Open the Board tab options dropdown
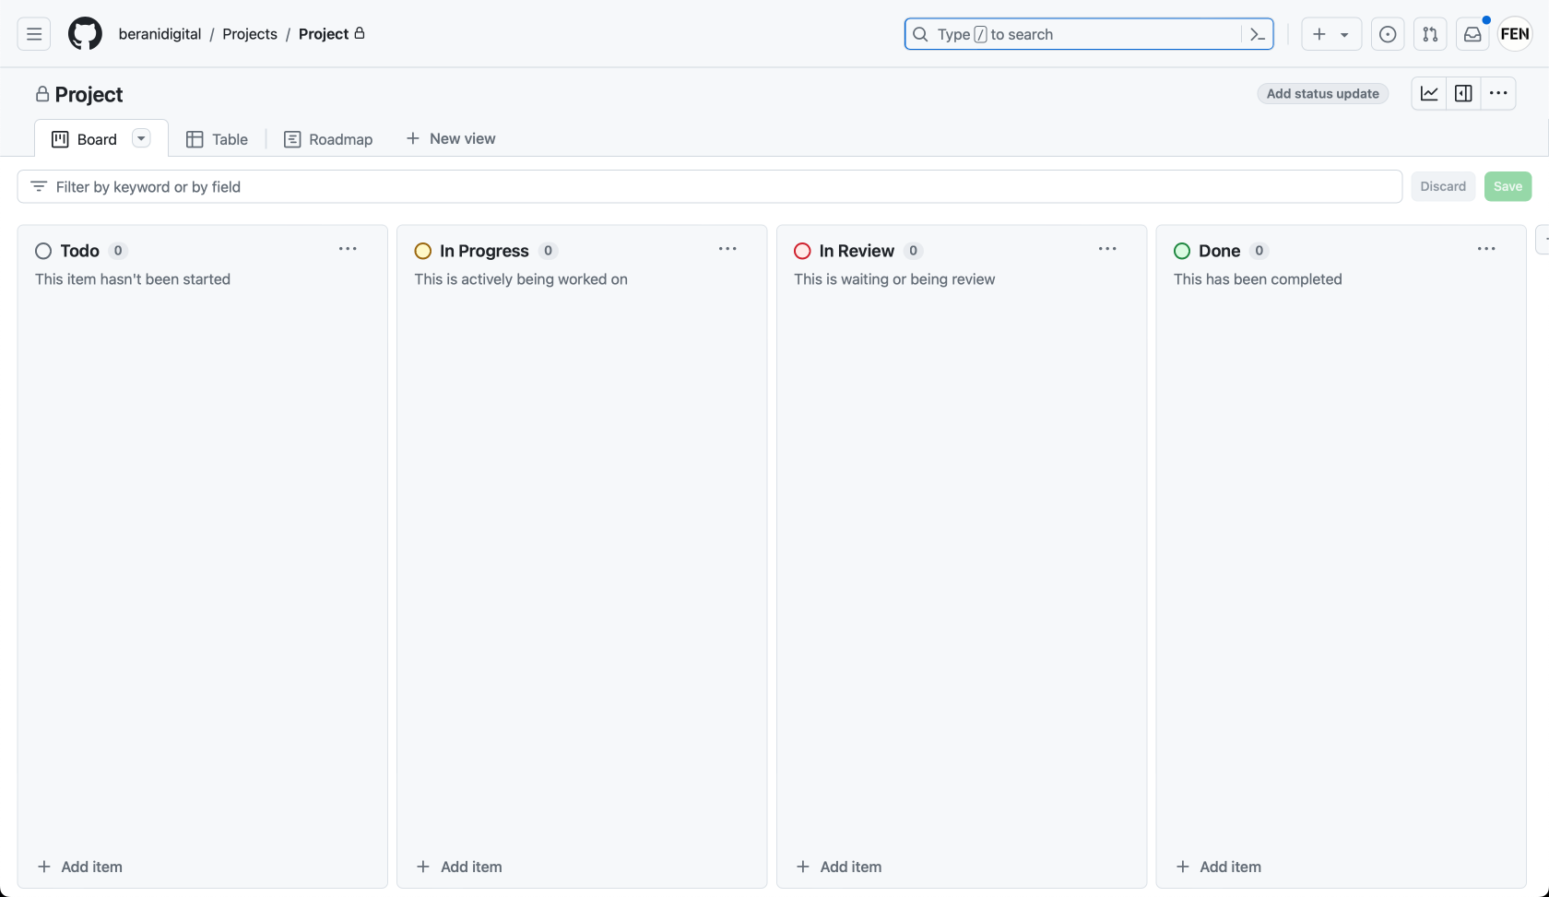 [x=141, y=138]
